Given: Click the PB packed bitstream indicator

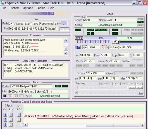Looking at the screenshot, I should (x=89, y=34).
